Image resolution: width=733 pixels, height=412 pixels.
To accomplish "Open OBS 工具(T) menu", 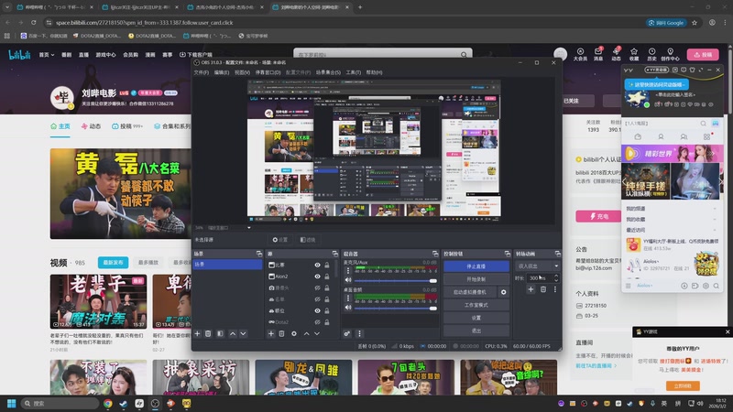I will 354,72.
